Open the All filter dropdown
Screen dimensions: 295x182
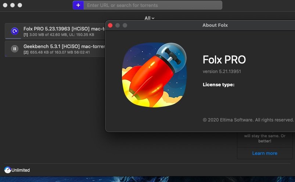coord(150,18)
